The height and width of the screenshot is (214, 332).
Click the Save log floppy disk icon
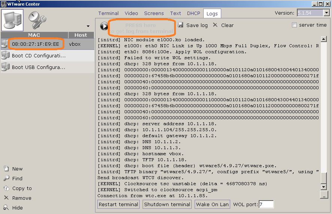[180, 25]
